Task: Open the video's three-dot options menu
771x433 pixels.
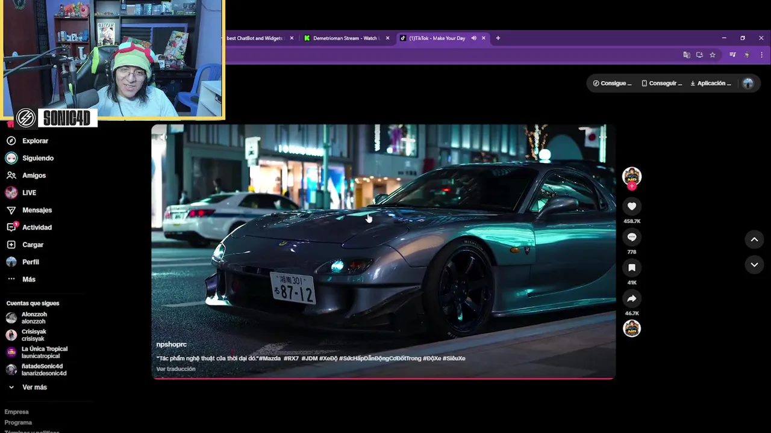Action: (x=602, y=137)
